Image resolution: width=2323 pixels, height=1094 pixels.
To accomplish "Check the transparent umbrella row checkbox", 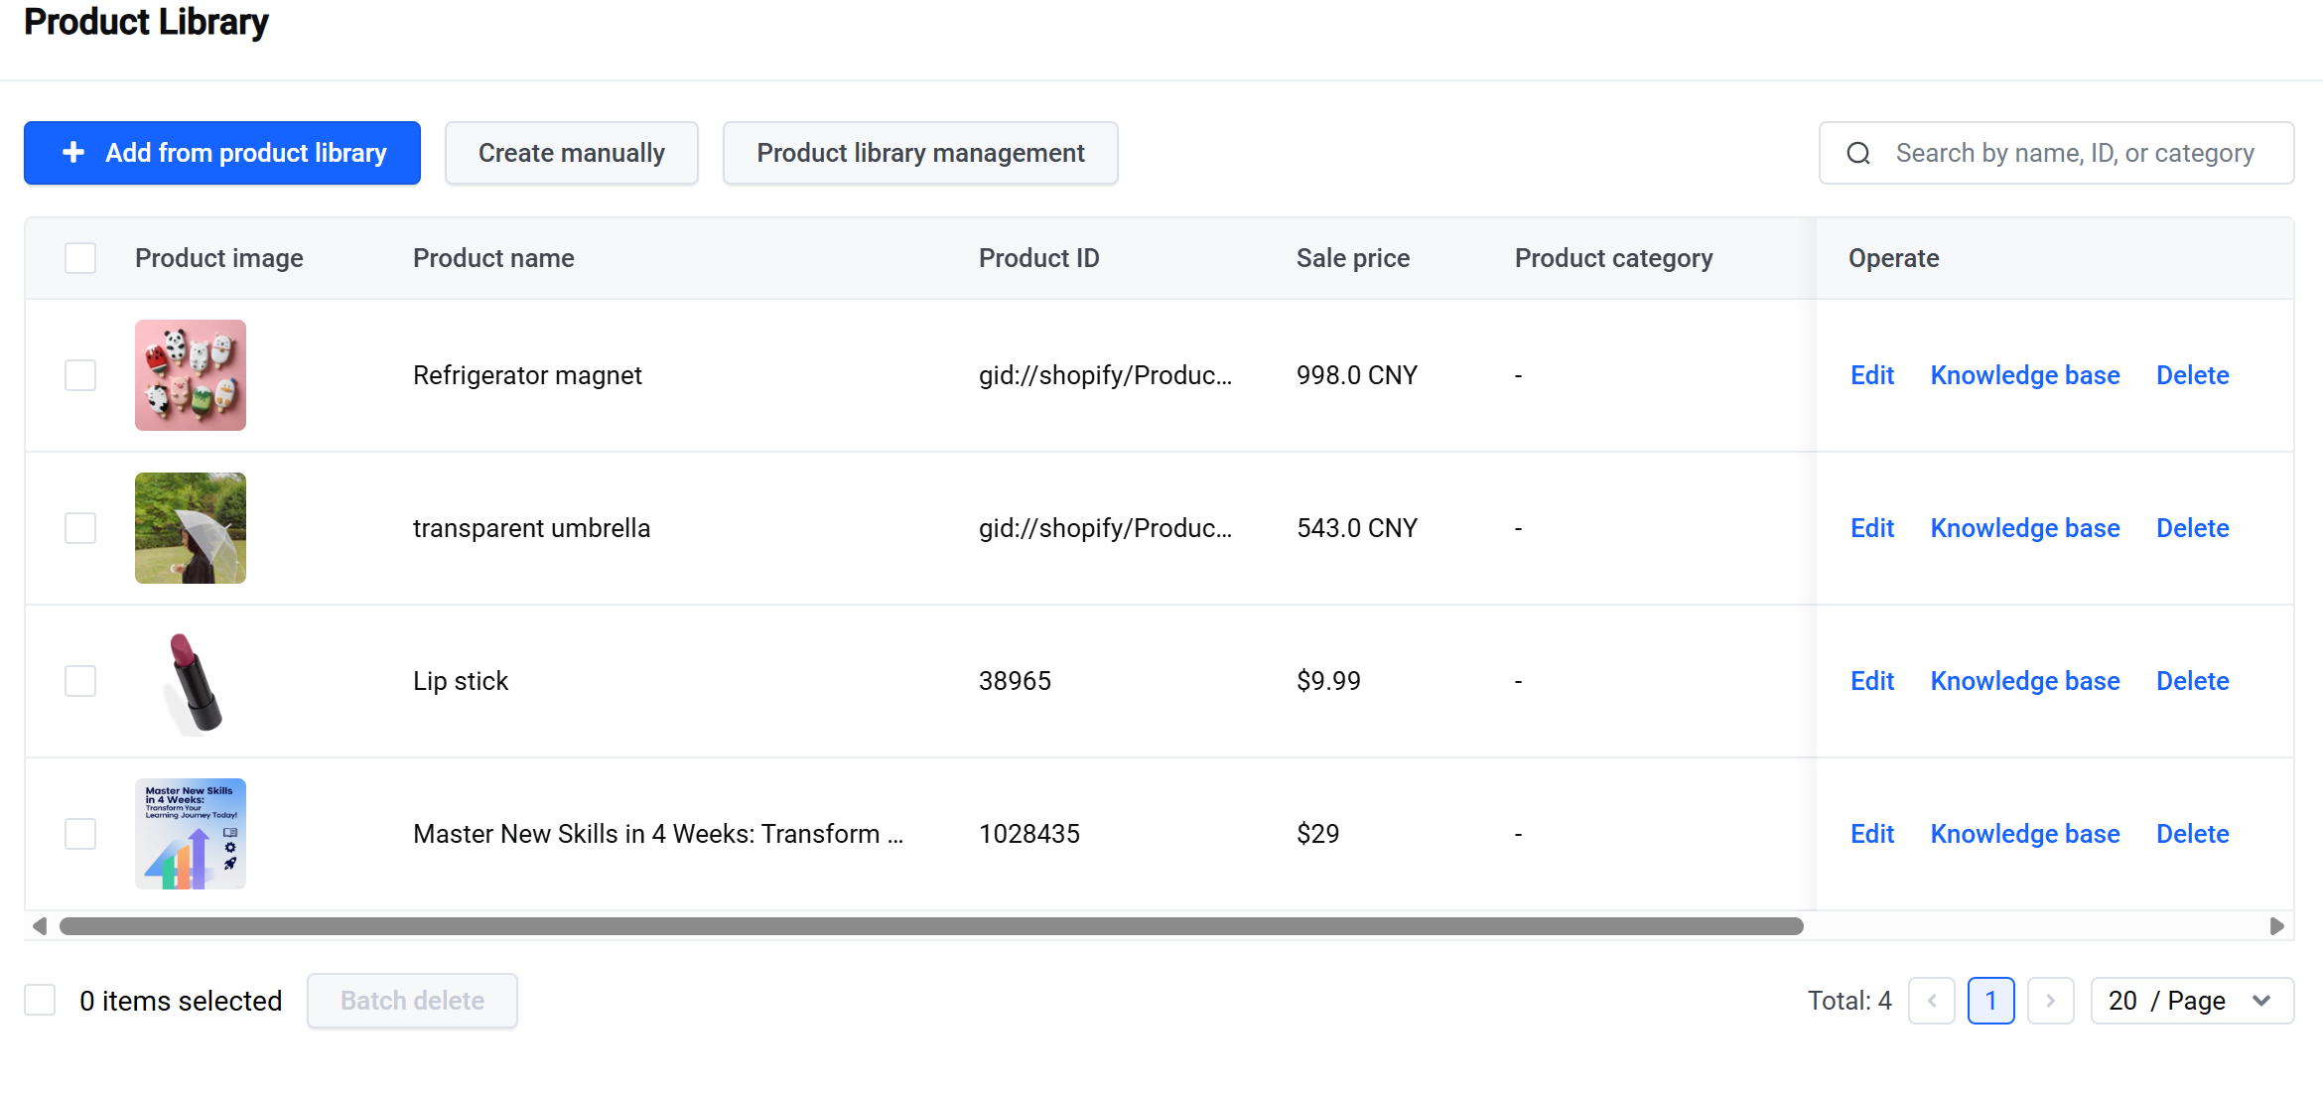I will [x=80, y=528].
